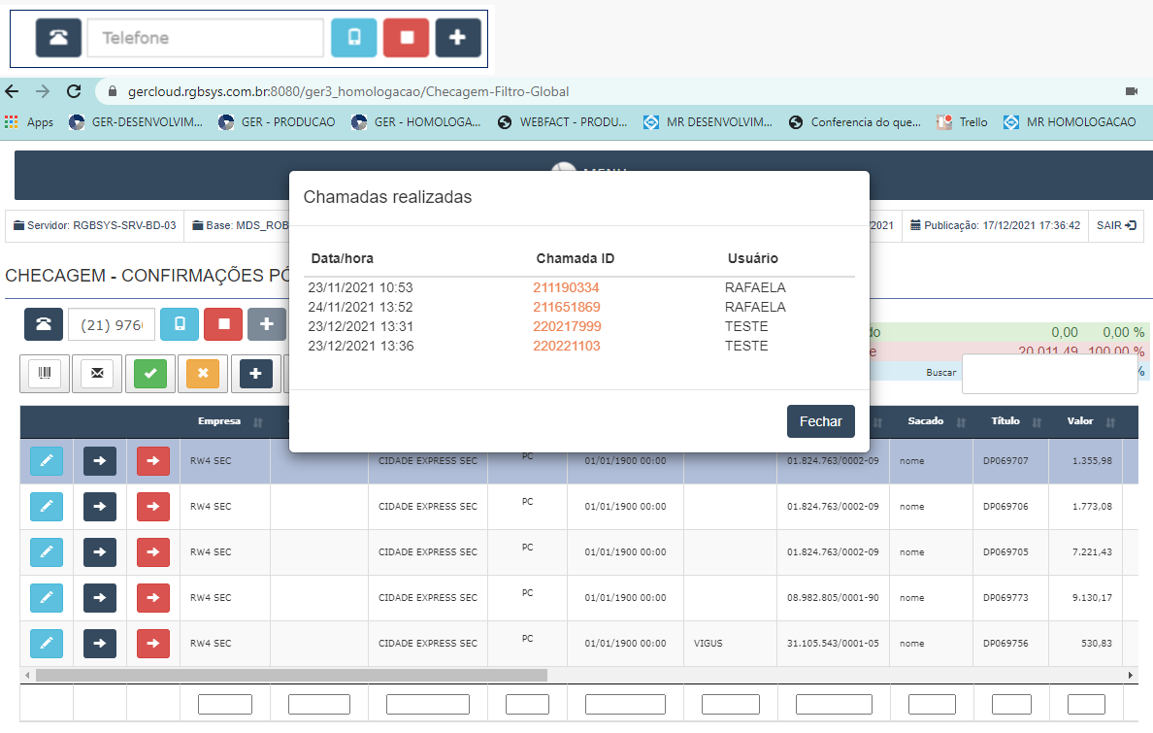Open the barcode icon tool
1153x733 pixels.
click(x=45, y=373)
